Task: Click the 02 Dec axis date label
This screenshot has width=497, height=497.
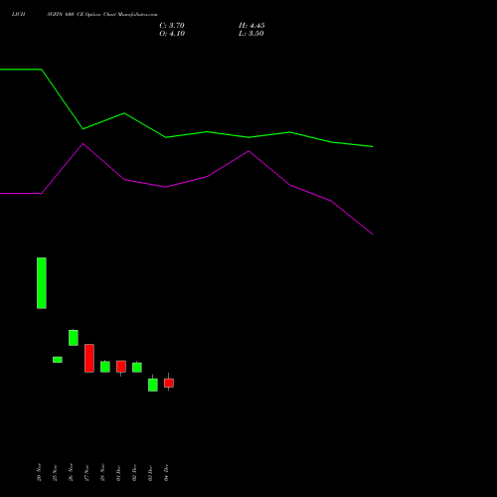Action: pyautogui.click(x=134, y=472)
